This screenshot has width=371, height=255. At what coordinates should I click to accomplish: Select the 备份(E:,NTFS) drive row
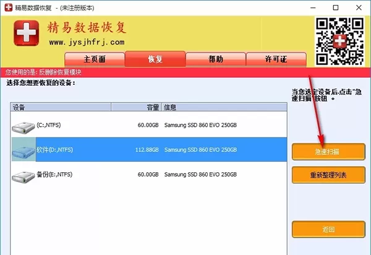click(x=149, y=174)
